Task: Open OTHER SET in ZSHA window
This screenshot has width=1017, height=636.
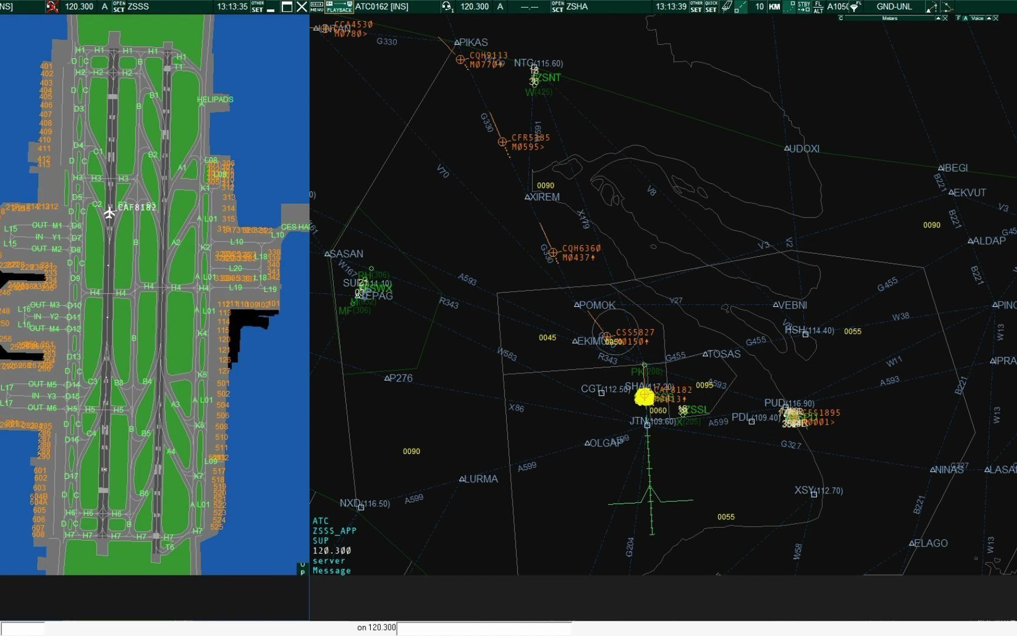Action: coord(696,6)
